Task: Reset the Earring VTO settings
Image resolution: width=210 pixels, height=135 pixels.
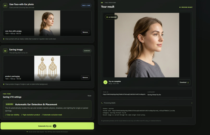Action: coord(89,96)
